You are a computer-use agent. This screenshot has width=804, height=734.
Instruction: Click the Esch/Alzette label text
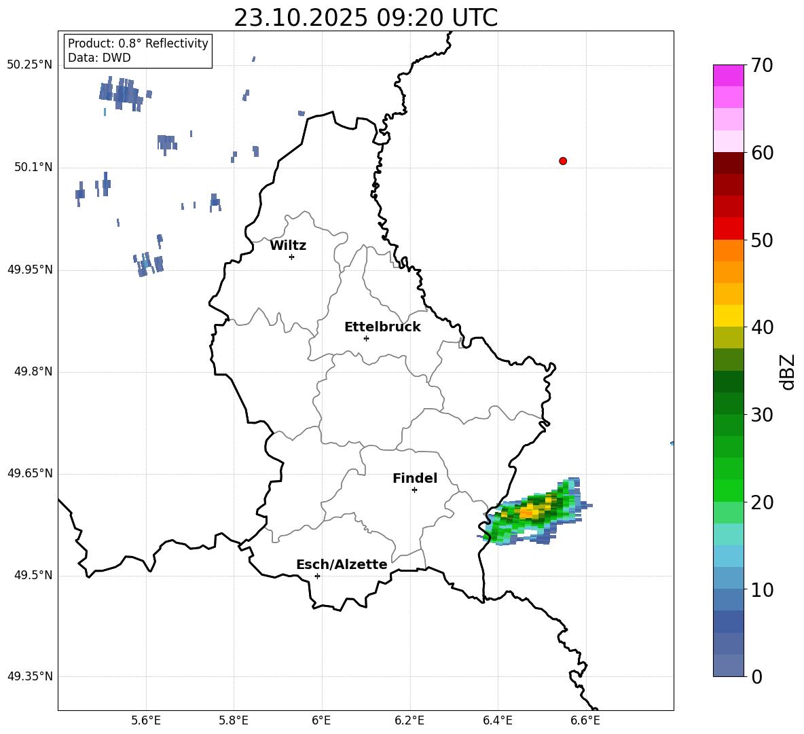[342, 564]
